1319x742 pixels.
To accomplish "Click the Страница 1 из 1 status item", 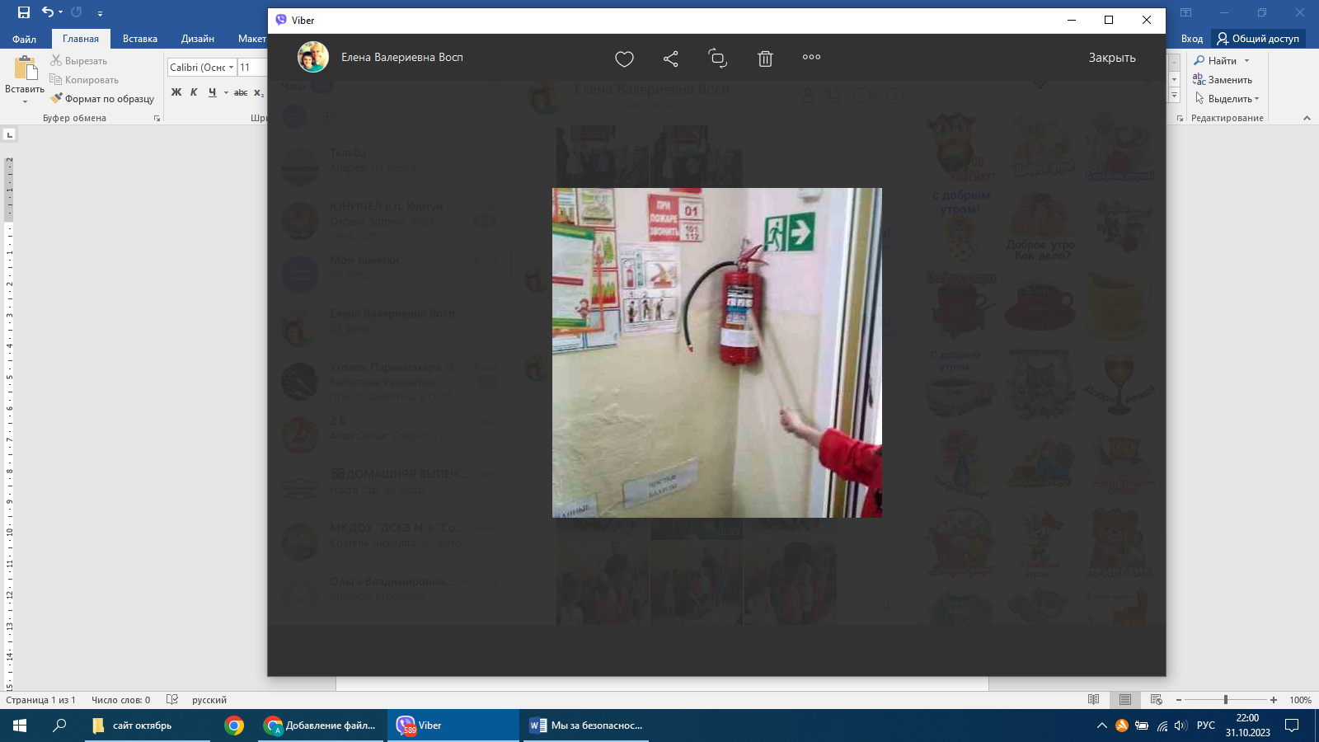I will tap(40, 700).
